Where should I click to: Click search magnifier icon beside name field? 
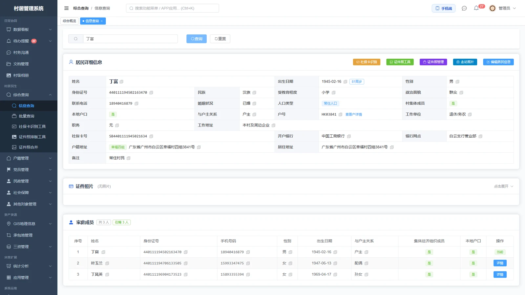pos(76,39)
